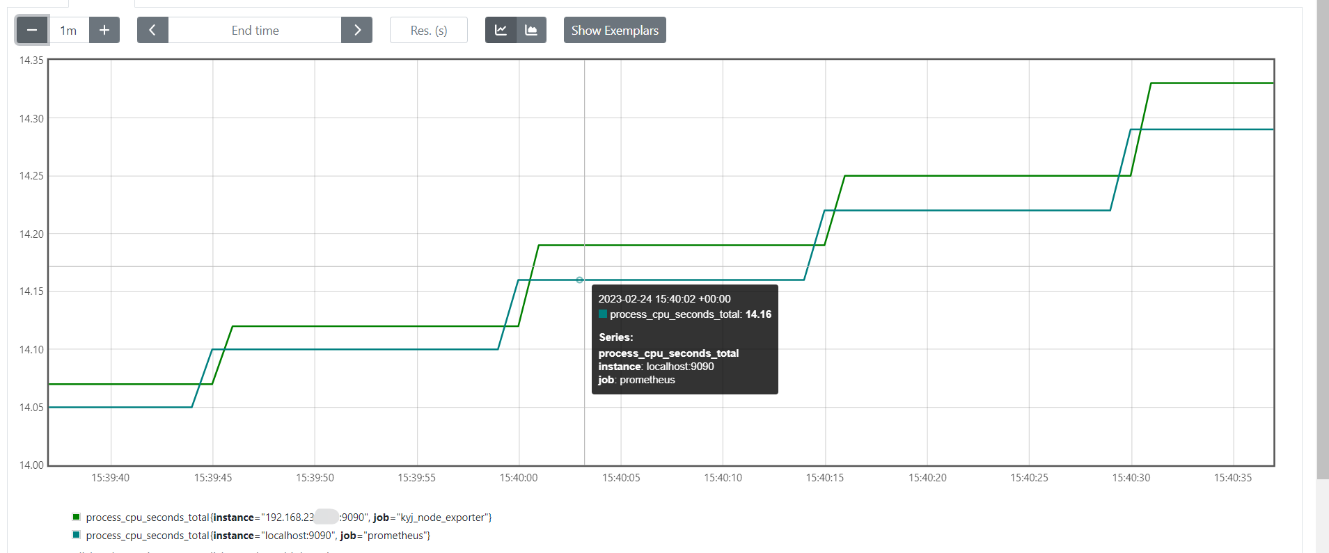This screenshot has width=1329, height=553.
Task: Go to next end time
Action: pyautogui.click(x=357, y=30)
